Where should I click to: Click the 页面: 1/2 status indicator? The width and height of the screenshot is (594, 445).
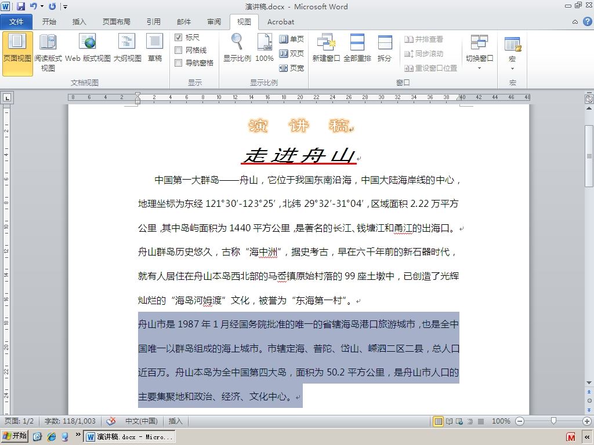[x=19, y=421]
